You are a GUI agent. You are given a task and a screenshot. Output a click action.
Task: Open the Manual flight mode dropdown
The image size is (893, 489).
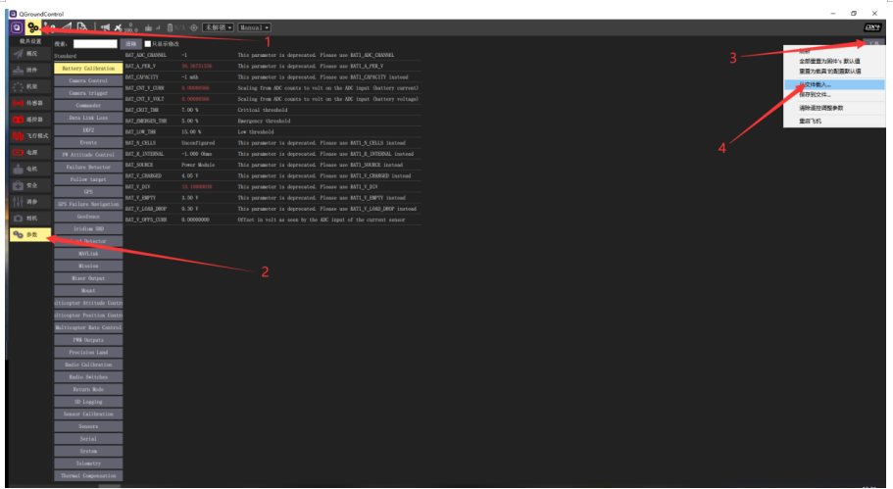pyautogui.click(x=254, y=27)
